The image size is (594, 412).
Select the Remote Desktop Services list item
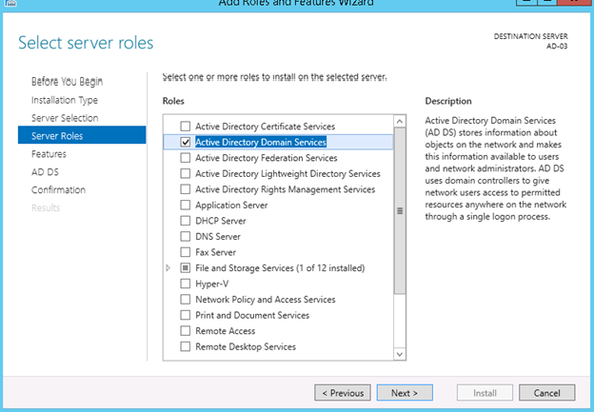point(246,347)
